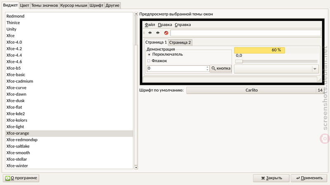The width and height of the screenshot is (330, 185).
Task: Select the Xfce-b5 theme
Action: 69,68
